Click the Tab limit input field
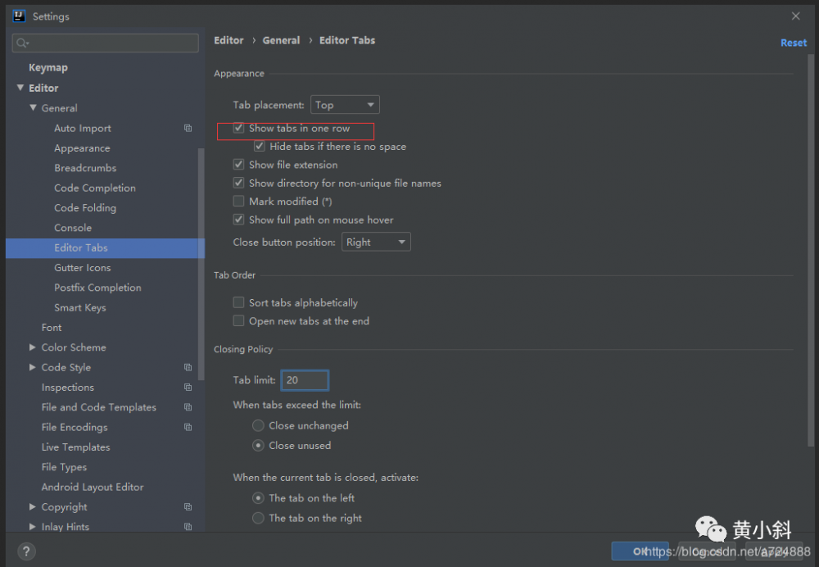Viewport: 819px width, 567px height. (x=305, y=380)
